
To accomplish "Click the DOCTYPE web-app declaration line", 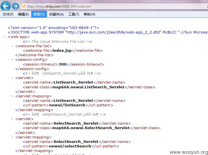I will point(108,32).
